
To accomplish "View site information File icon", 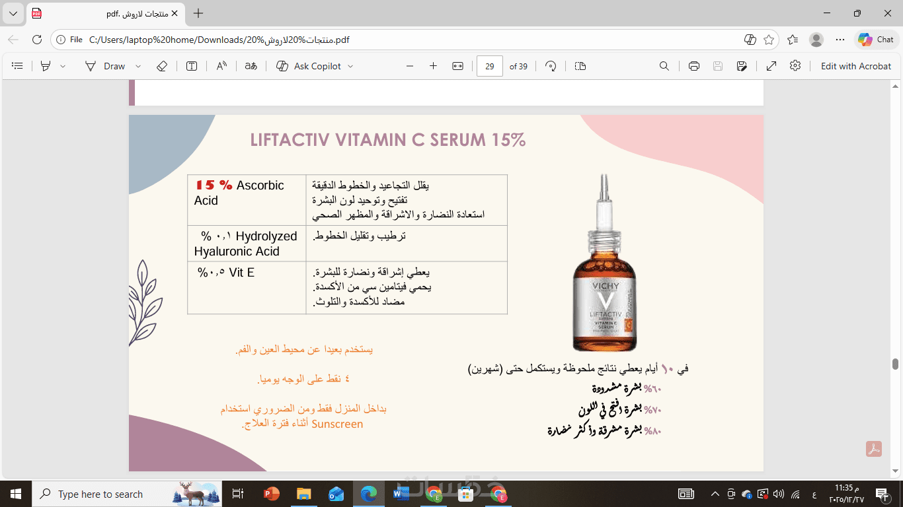I will click(69, 40).
